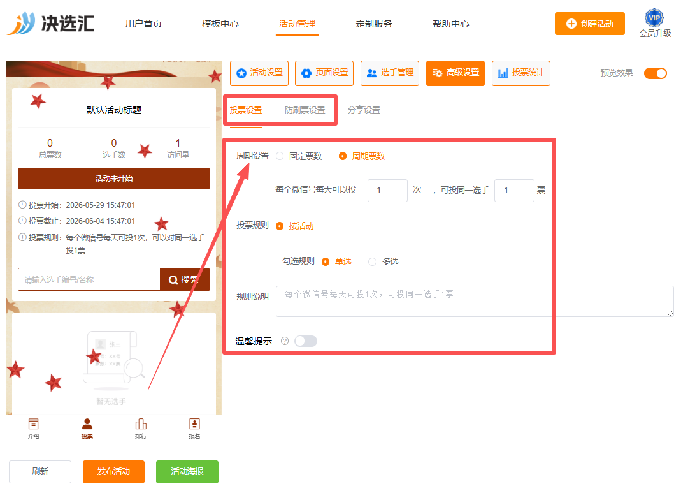Click the 搜索 button in preview
This screenshot has width=681, height=500.
pos(185,279)
